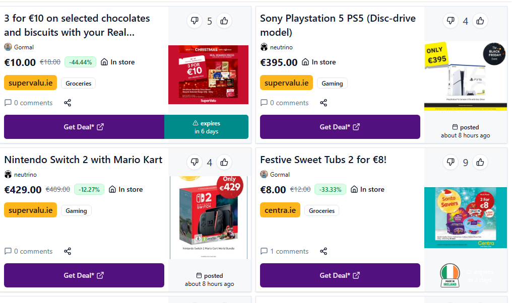Upvote the Sony Playstation 5 deal
This screenshot has width=514, height=303.
(480, 21)
